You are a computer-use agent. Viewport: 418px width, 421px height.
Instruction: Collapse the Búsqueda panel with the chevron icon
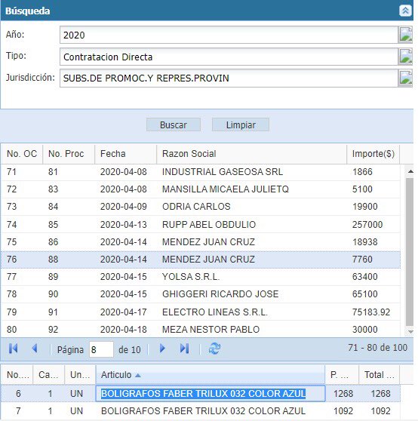point(405,11)
